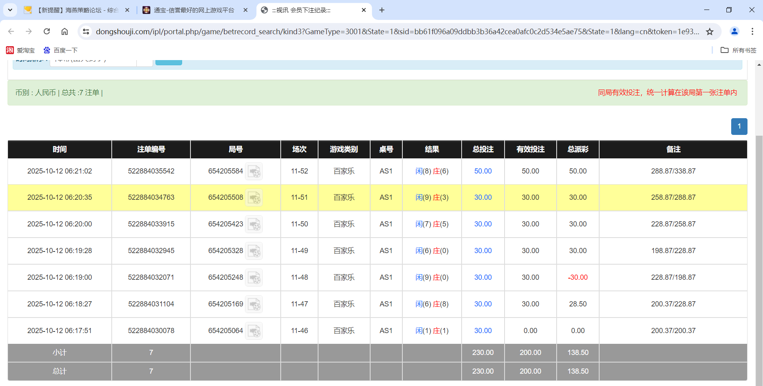763x386 pixels.
Task: Open the time range dropdown filter
Action: (x=144, y=60)
